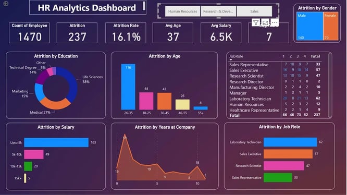The height and width of the screenshot is (195, 347).
Task: Click the 18-25 age group bar
Action: coord(146,101)
